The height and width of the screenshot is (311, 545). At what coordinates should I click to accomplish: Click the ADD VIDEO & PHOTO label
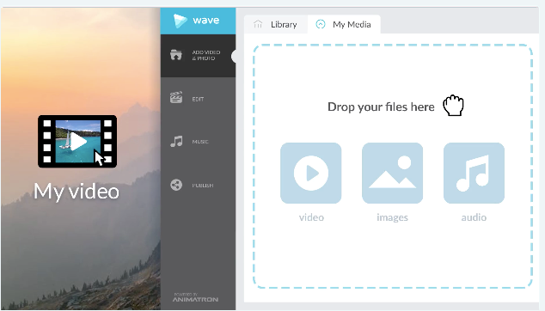click(206, 55)
